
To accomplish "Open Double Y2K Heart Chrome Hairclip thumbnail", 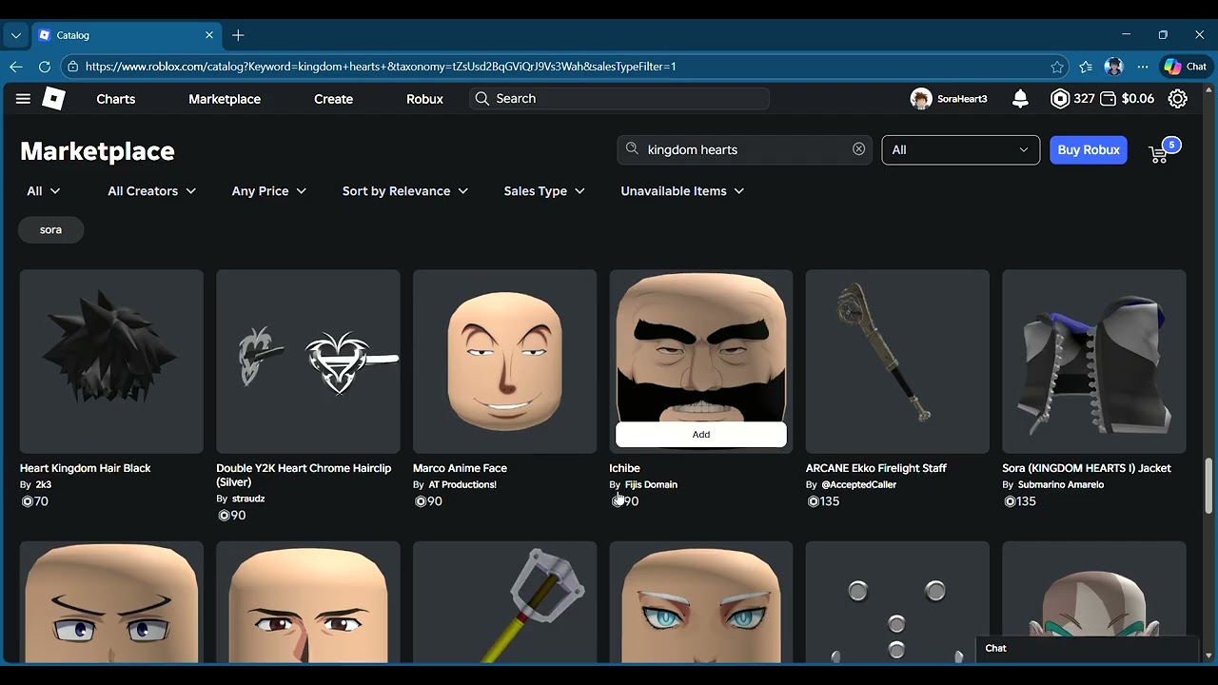I will pos(308,362).
